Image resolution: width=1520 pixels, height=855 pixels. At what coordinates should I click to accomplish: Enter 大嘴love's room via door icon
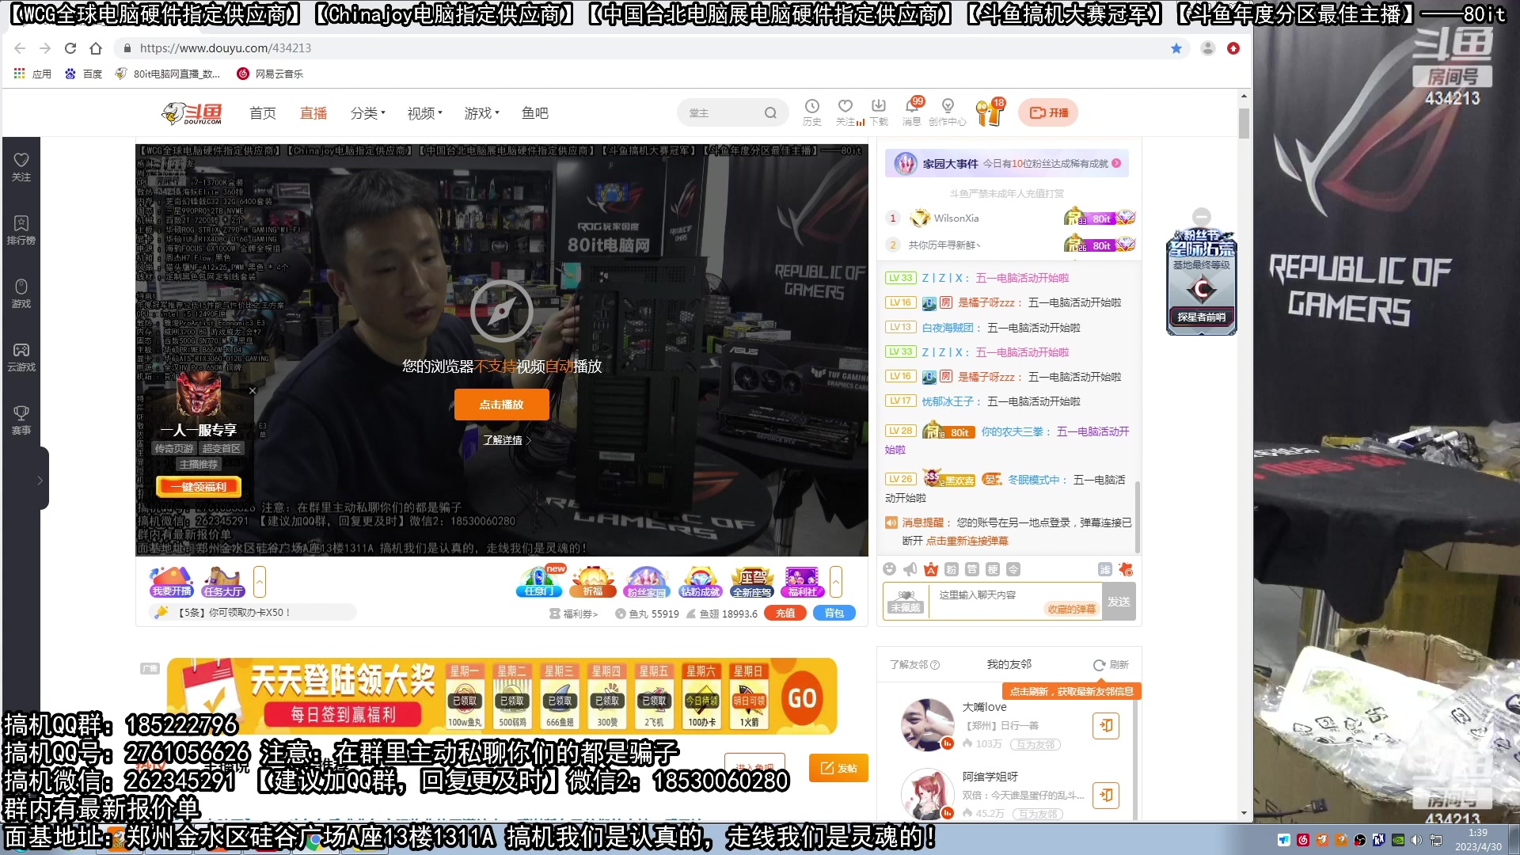[1106, 725]
